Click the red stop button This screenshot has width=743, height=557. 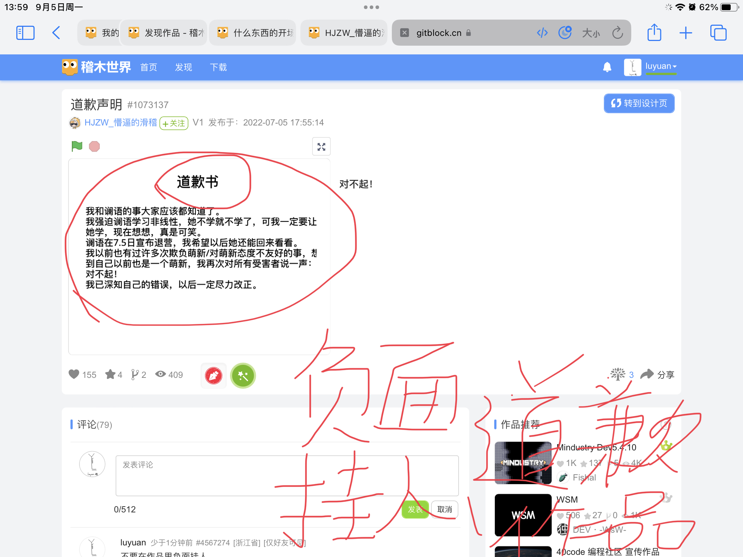(94, 147)
